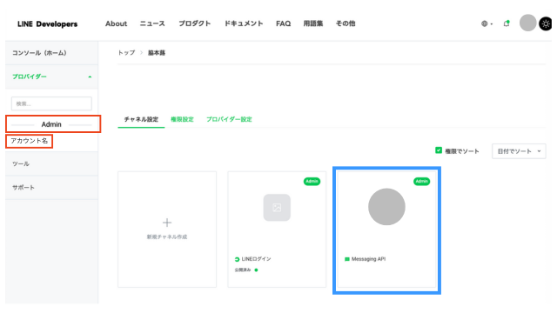
Task: Click the green Messaging API icon
Action: point(347,259)
